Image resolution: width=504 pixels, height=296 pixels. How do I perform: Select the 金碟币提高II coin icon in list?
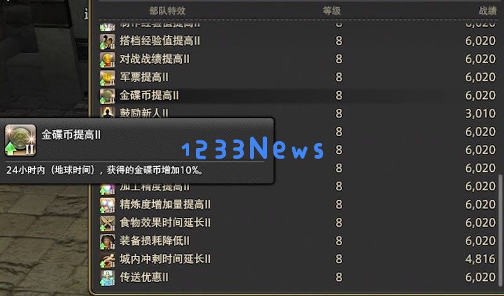[107, 96]
